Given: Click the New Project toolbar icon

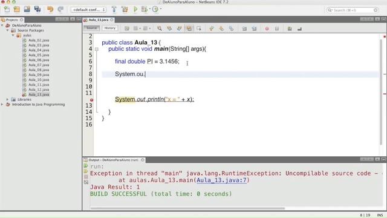Looking at the screenshot, I should coord(17,10).
